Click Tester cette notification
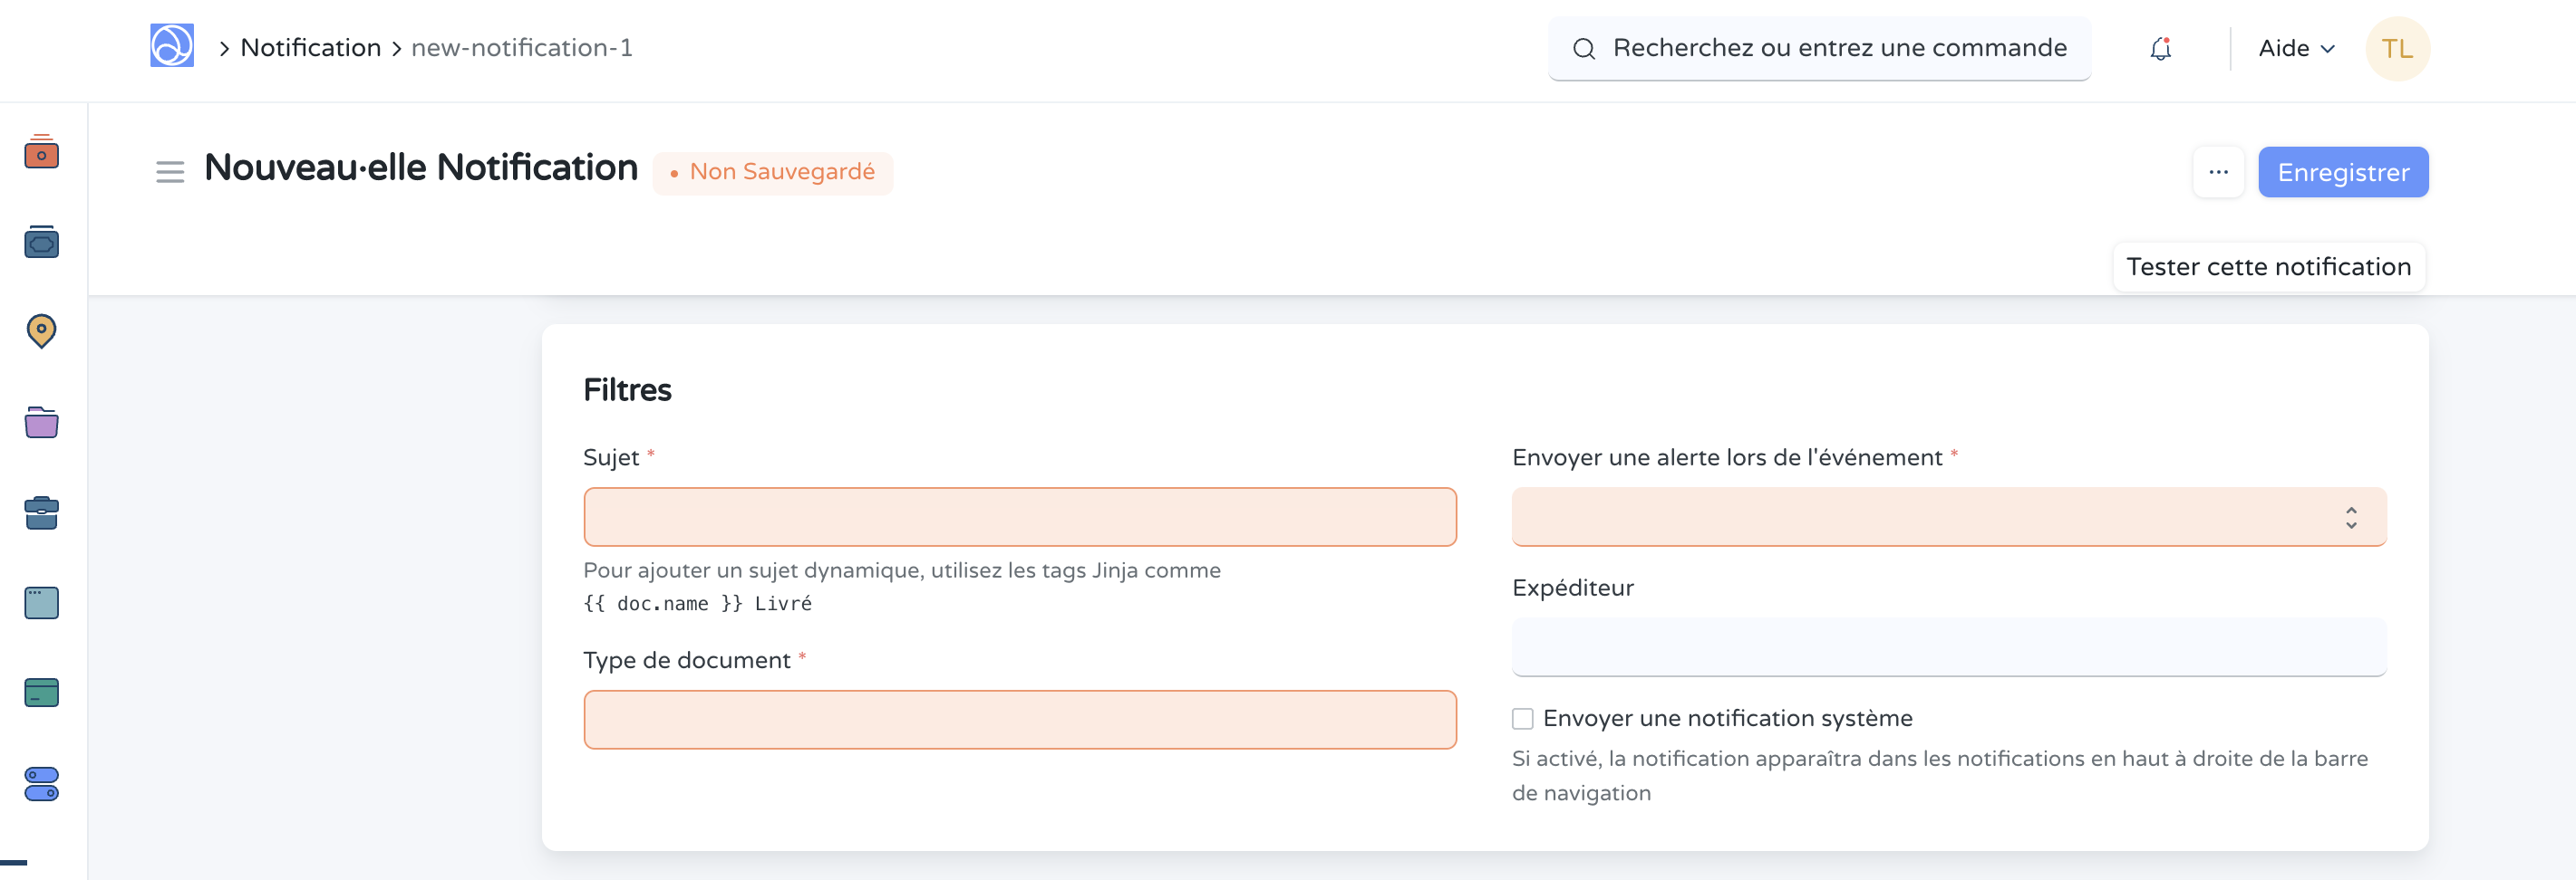Screen dimensions: 2576x880 [2268, 267]
